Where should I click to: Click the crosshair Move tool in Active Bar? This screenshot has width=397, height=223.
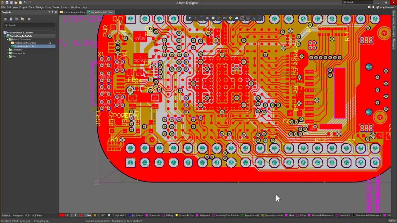click(x=196, y=18)
